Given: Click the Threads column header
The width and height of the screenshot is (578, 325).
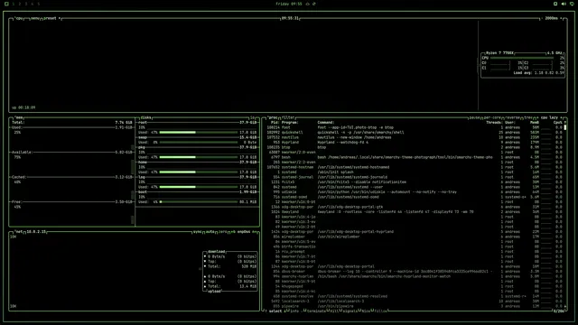Looking at the screenshot, I should pyautogui.click(x=494, y=123).
